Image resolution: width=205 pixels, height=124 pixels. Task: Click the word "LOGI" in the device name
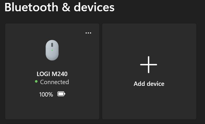[x=43, y=74]
